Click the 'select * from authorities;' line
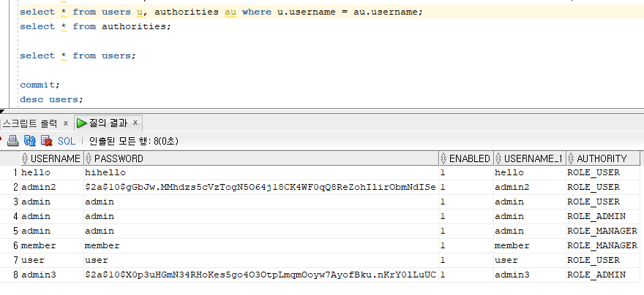 [x=95, y=26]
